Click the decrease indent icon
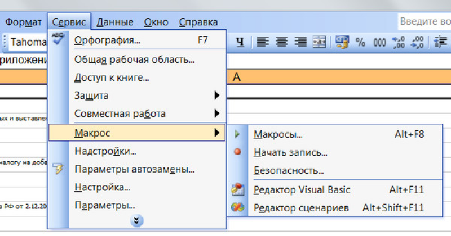This screenshot has height=236, width=451. (x=440, y=42)
